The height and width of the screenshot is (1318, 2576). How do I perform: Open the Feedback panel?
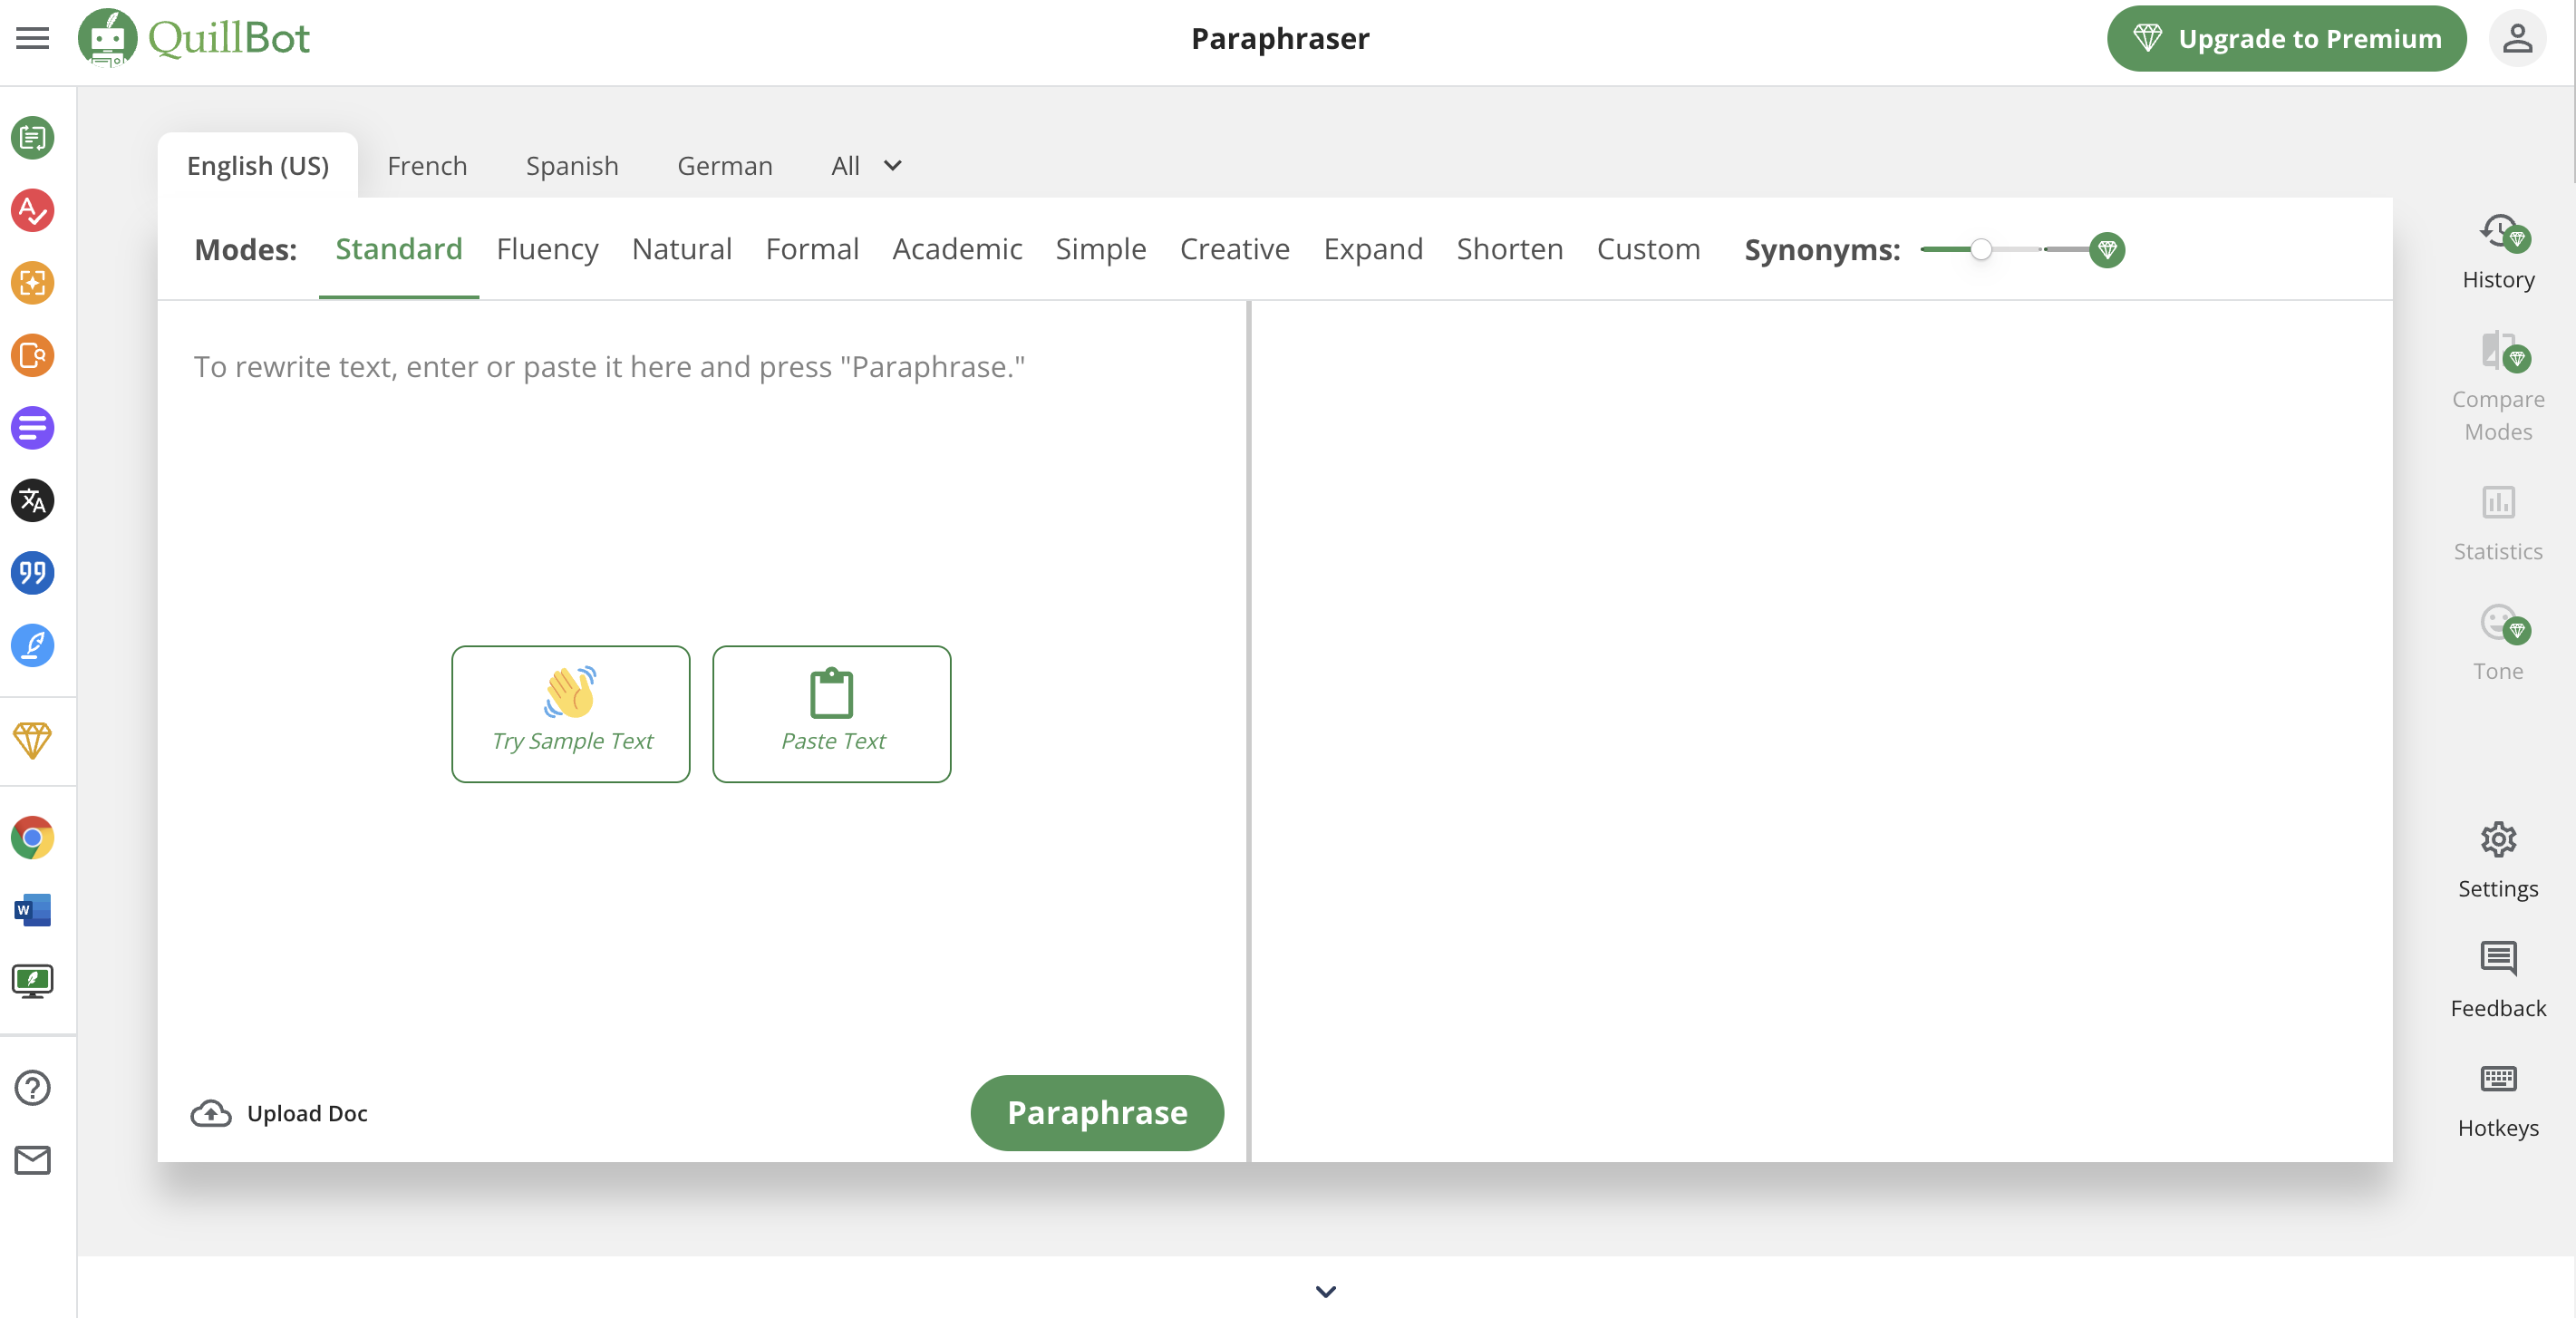pos(2498,980)
